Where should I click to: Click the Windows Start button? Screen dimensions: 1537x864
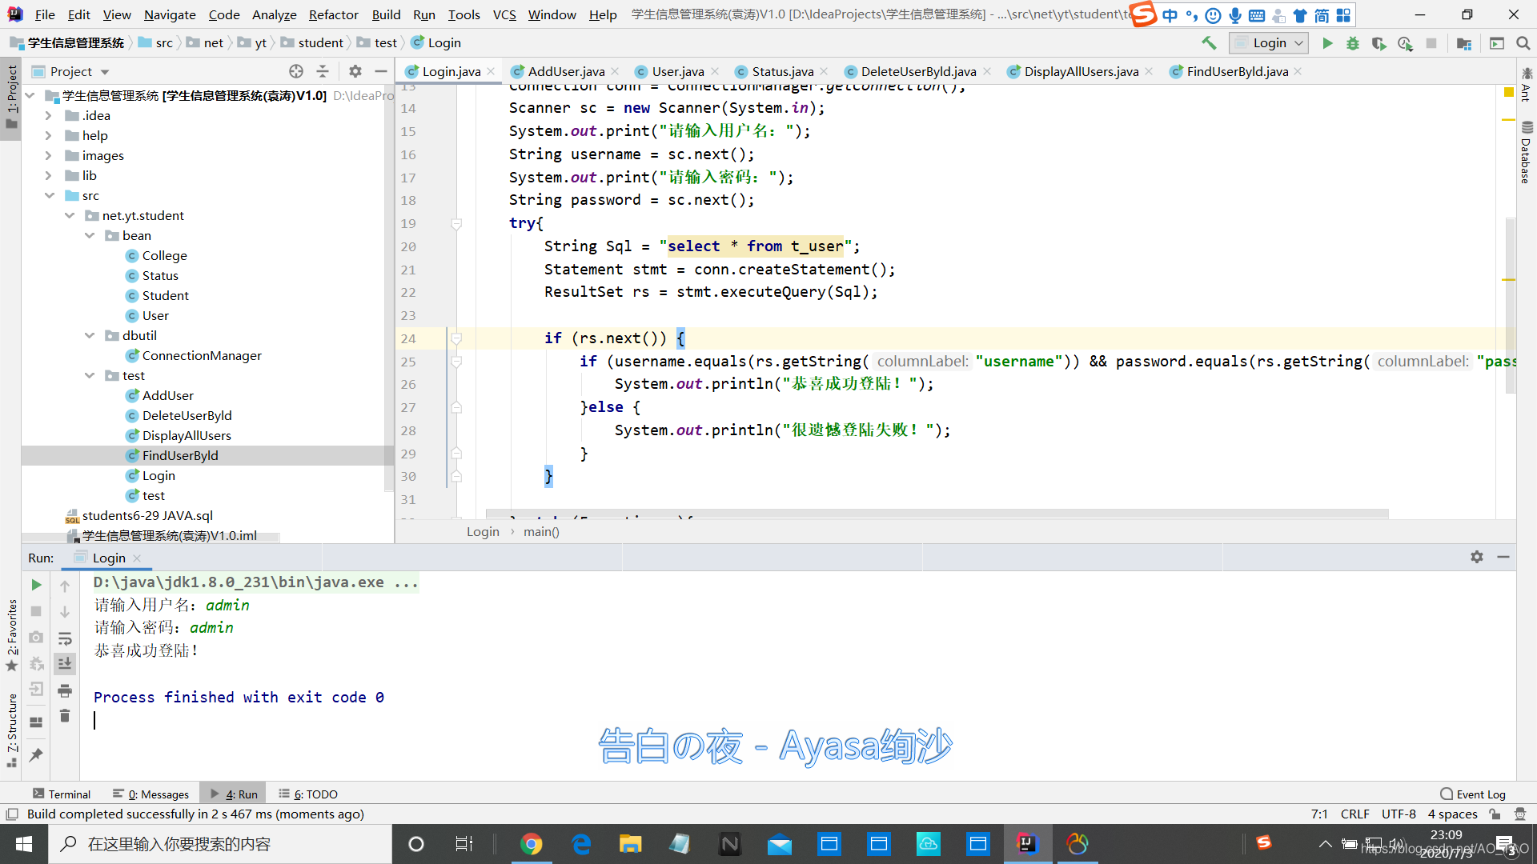point(24,844)
